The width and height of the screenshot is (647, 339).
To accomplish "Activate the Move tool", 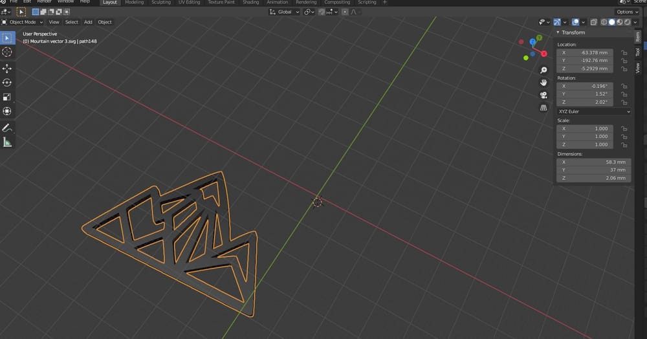I will [7, 69].
